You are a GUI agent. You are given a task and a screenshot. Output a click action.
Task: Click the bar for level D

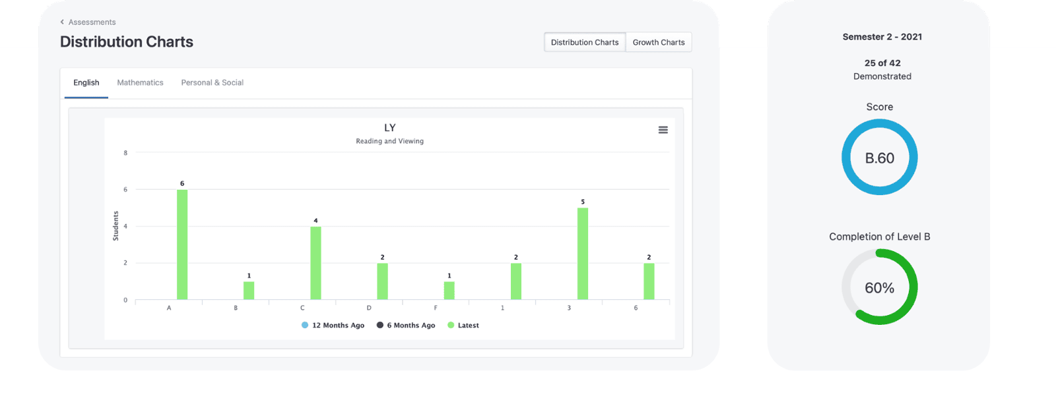[382, 281]
